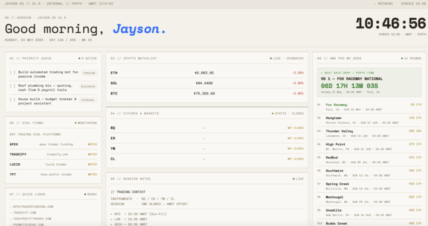The width and height of the screenshot is (428, 226).
Task: Click WATCH status next to TPT
Action: (92, 174)
